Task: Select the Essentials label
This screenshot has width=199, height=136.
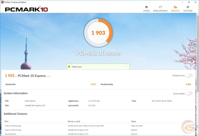Action: pos(11,84)
